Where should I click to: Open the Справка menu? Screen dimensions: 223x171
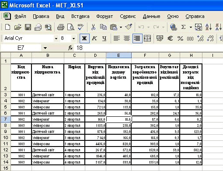coord(195,16)
